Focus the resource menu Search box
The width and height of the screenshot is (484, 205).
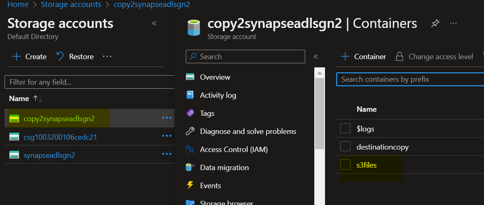pos(246,57)
